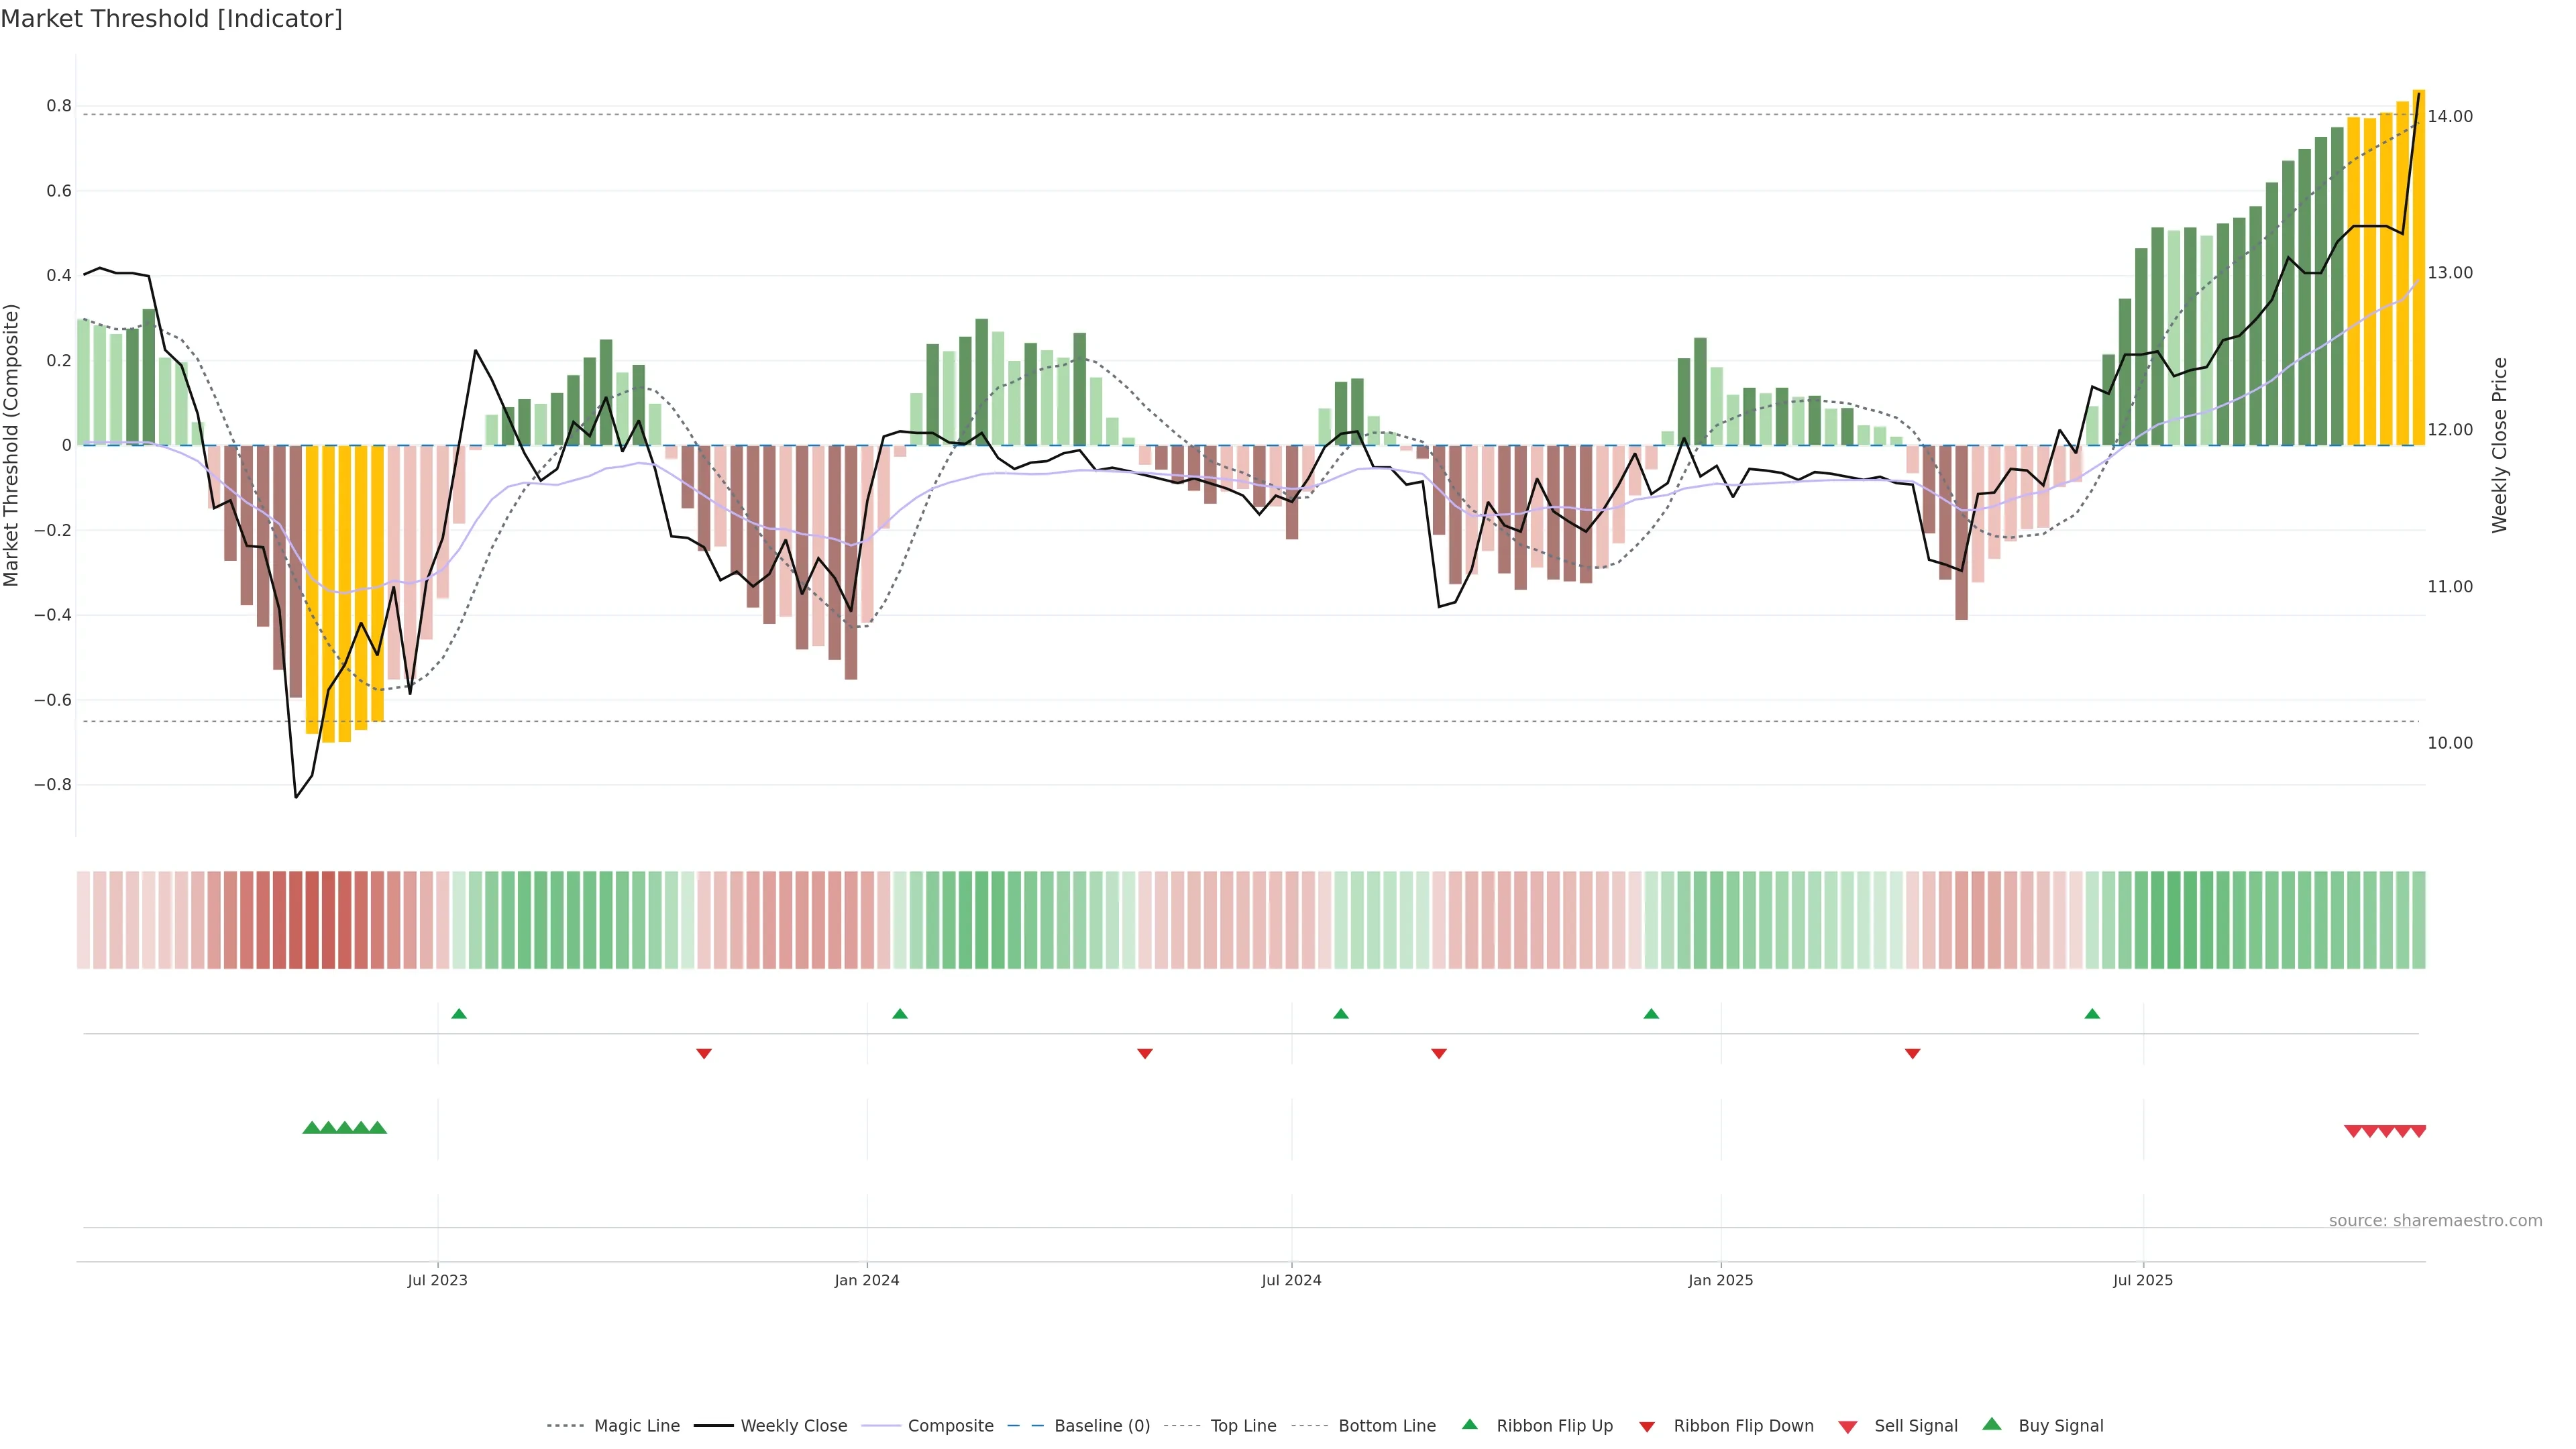Click the Ribbon Flip Down legend triangle icon

(x=1647, y=1427)
